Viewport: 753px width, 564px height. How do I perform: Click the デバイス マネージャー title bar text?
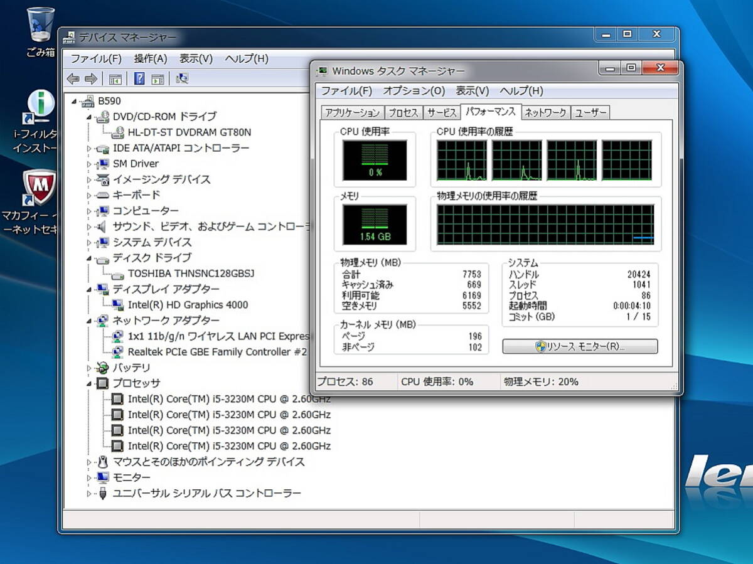(127, 37)
